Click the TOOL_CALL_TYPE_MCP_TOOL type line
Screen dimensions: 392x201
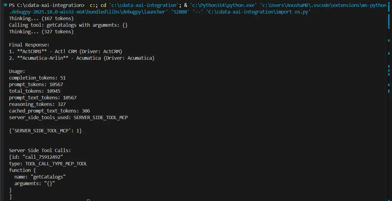48,163
